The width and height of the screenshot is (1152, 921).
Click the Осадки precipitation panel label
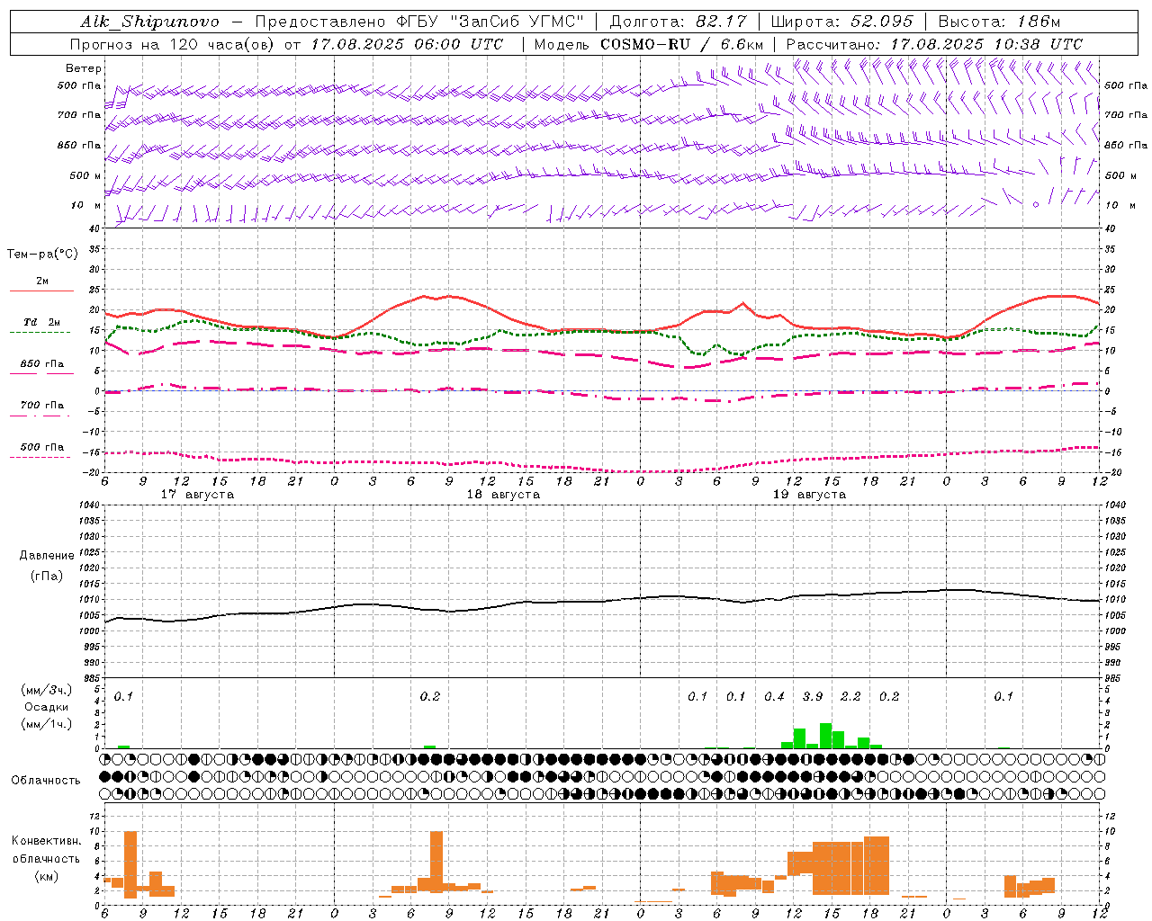46,707
